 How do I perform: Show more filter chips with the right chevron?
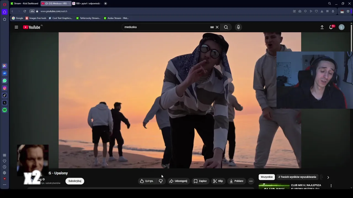pos(328,177)
